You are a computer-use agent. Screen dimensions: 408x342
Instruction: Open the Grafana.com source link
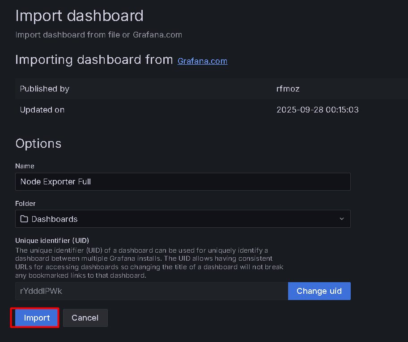202,61
